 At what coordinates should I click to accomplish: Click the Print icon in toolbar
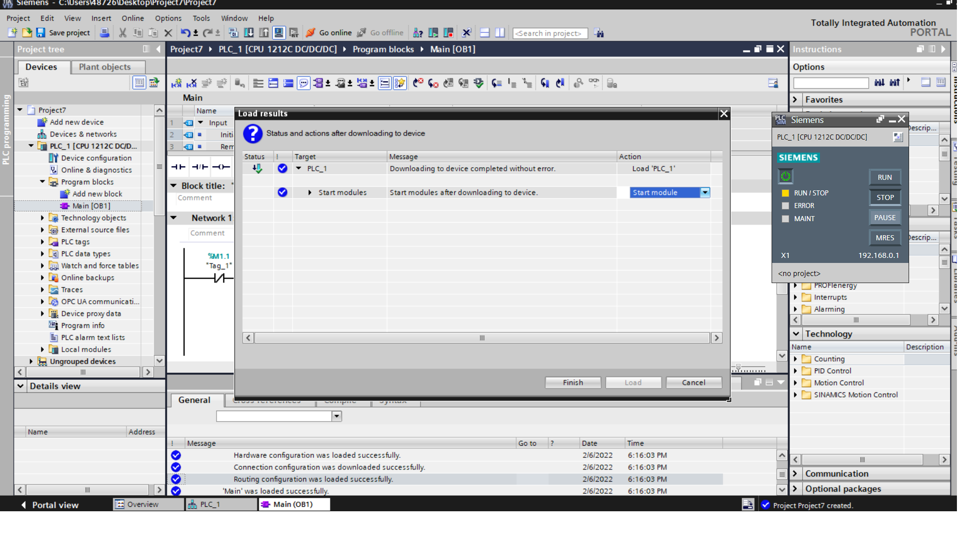click(x=105, y=33)
